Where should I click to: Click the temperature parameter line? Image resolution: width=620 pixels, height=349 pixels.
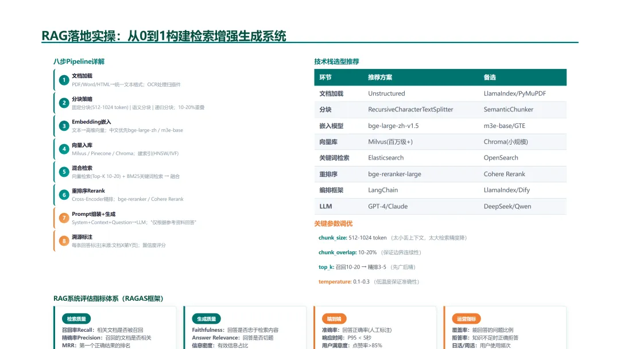pos(369,282)
